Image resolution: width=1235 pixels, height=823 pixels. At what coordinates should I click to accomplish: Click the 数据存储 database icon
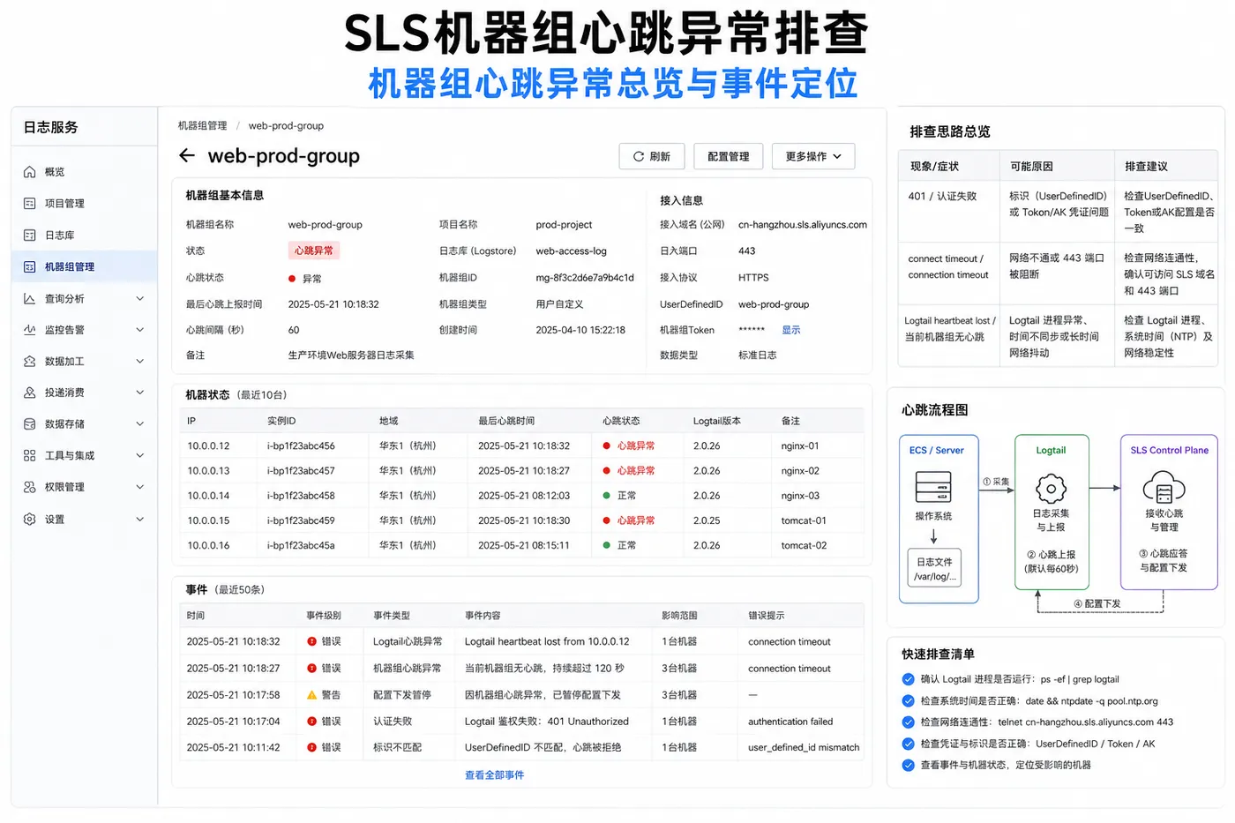click(30, 424)
